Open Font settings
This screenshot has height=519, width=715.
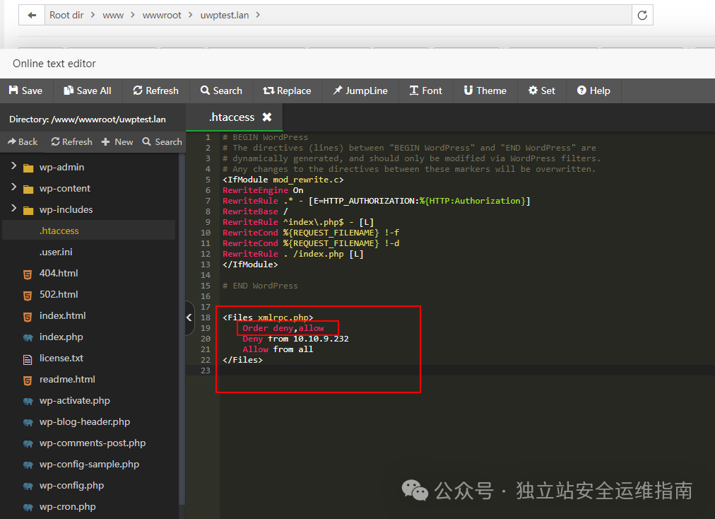[x=425, y=91]
